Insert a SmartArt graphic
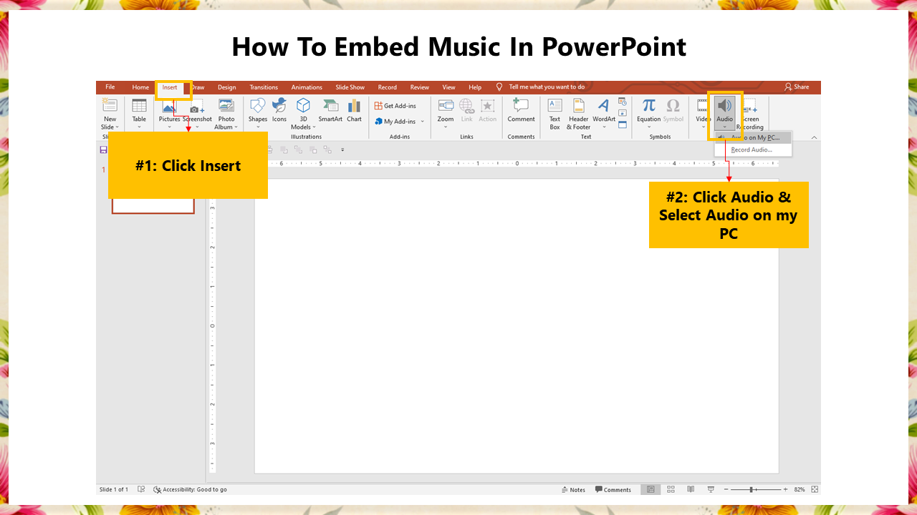Image resolution: width=917 pixels, height=515 pixels. (330, 109)
